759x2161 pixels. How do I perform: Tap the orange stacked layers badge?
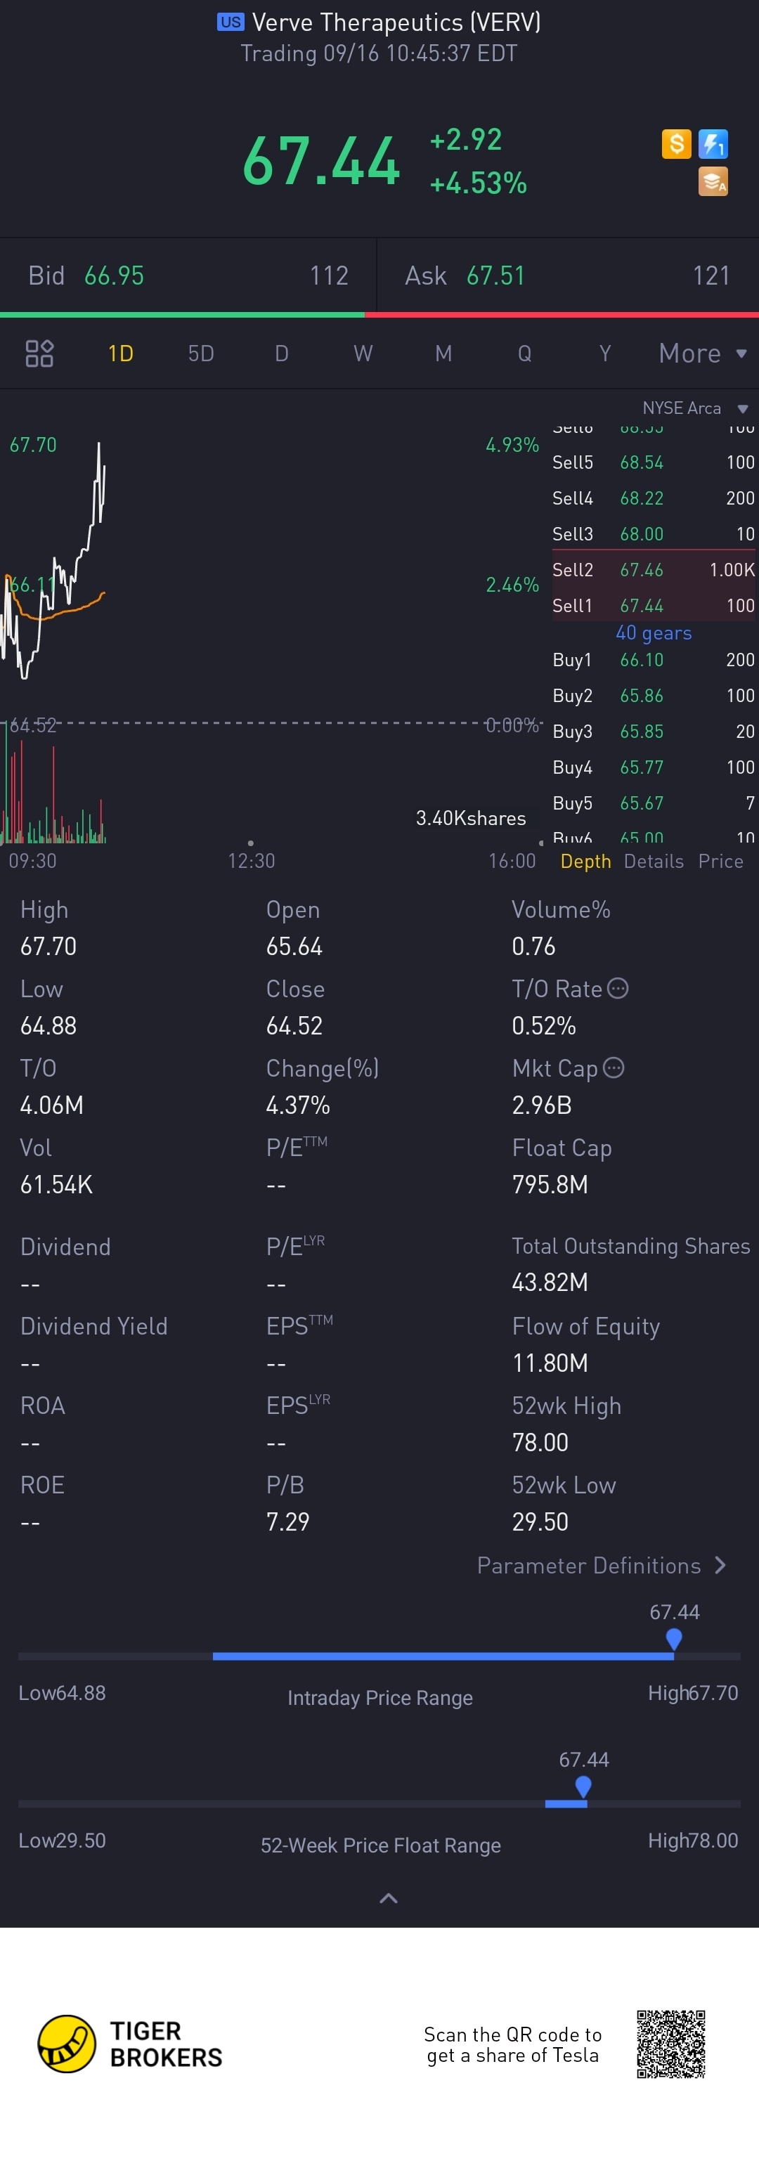[713, 181]
